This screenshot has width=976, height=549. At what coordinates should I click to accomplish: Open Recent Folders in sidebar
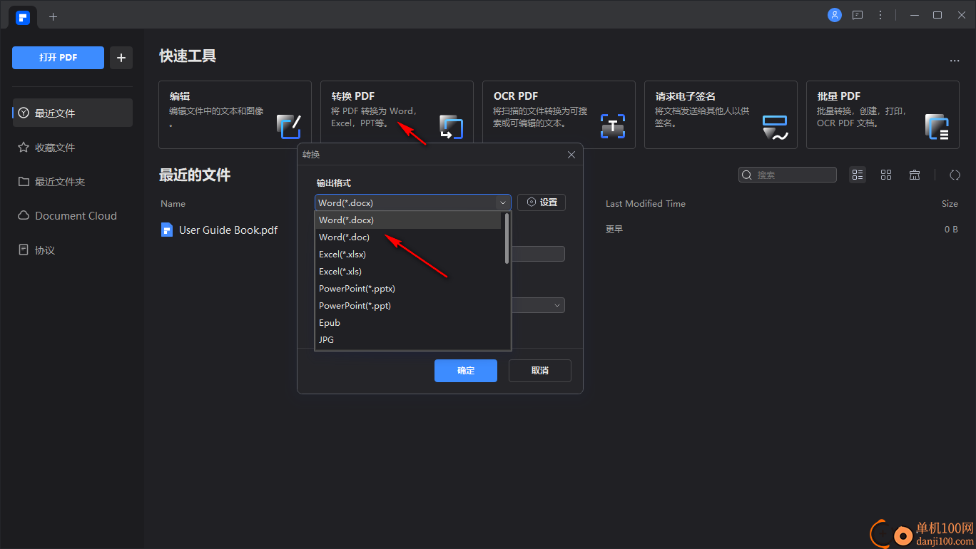click(x=73, y=182)
